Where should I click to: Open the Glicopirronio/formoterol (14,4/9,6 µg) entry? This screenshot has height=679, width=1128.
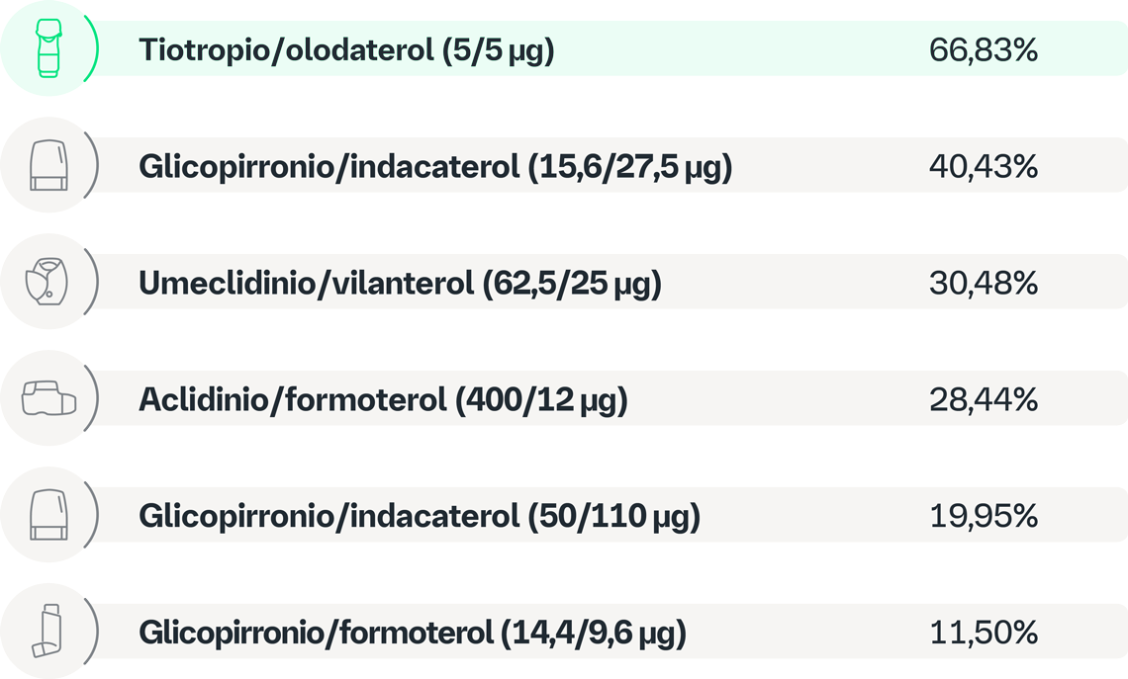(x=413, y=633)
